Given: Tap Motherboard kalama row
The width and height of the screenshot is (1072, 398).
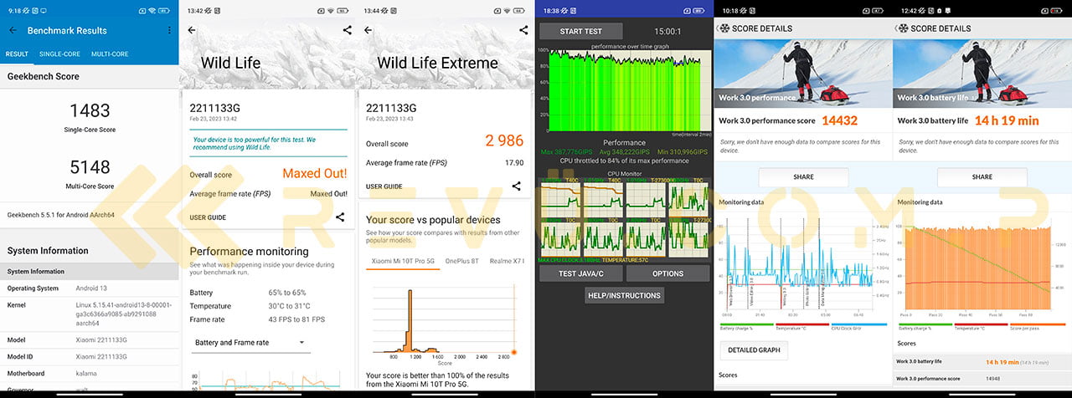Looking at the screenshot, I should click(90, 373).
